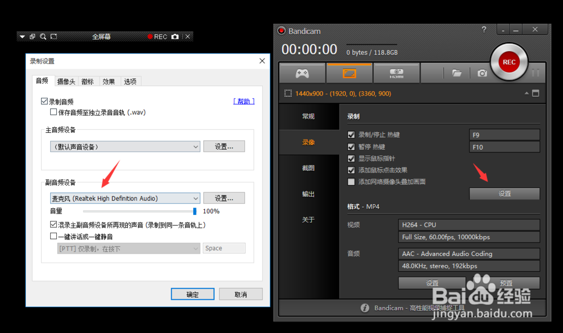563x333 pixels.
Task: Click the window mode icon beside resolution
Action: tap(536, 93)
